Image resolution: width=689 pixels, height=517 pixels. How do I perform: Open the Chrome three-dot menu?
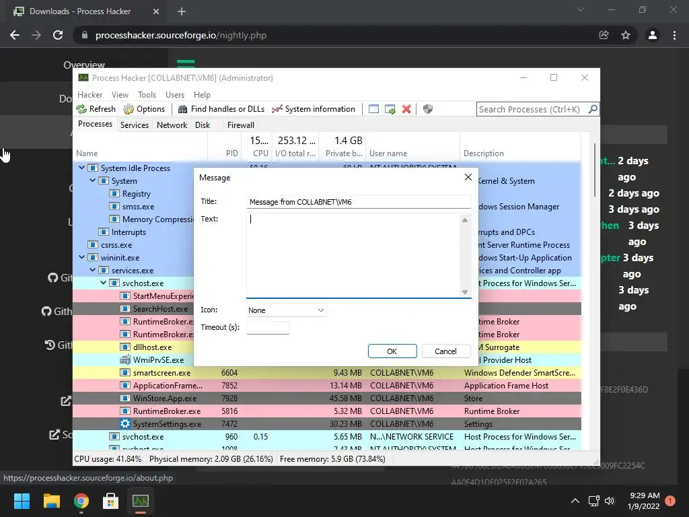click(674, 35)
